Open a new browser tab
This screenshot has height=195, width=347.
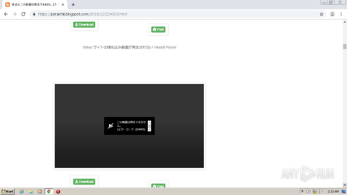coord(73,5)
